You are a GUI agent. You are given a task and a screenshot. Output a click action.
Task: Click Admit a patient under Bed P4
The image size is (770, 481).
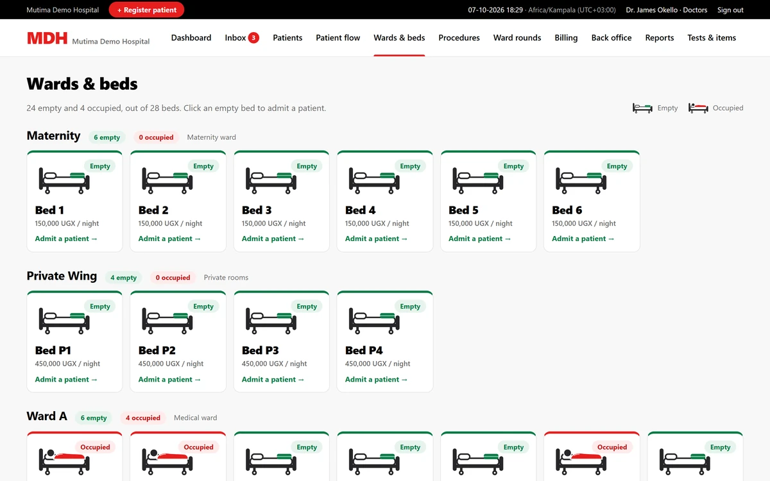tap(377, 379)
